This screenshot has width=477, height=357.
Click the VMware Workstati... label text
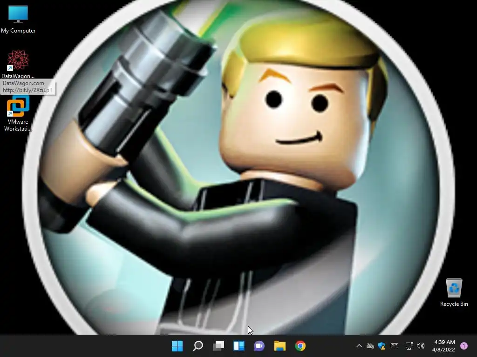click(18, 125)
